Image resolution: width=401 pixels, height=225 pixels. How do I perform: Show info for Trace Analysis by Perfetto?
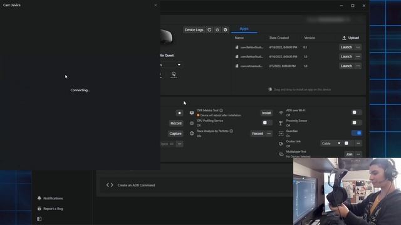[x=231, y=131]
